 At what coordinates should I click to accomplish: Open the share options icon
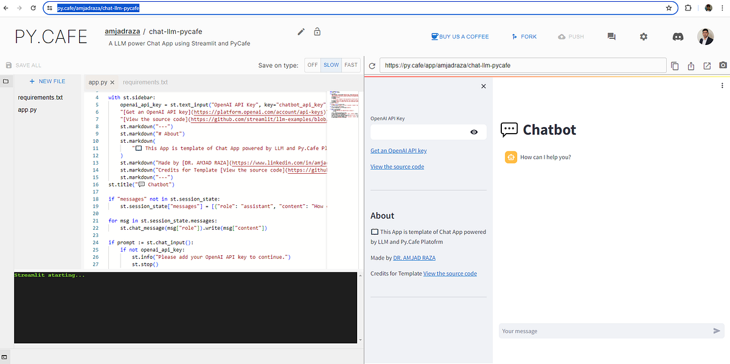point(691,65)
